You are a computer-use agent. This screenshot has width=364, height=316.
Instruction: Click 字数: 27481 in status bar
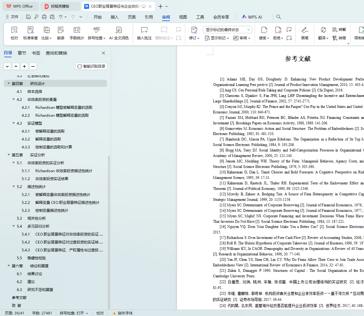click(x=42, y=313)
